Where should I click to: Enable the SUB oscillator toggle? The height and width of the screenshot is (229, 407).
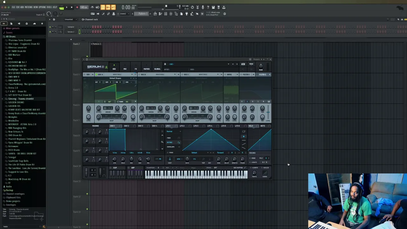pyautogui.click(x=85, y=74)
